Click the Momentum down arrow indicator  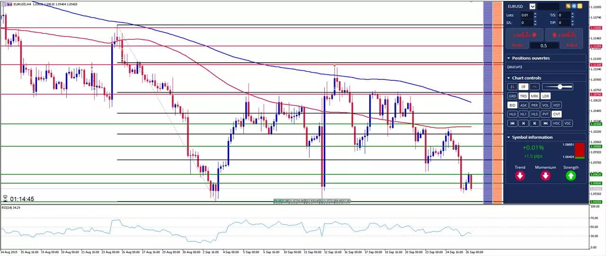(x=545, y=176)
